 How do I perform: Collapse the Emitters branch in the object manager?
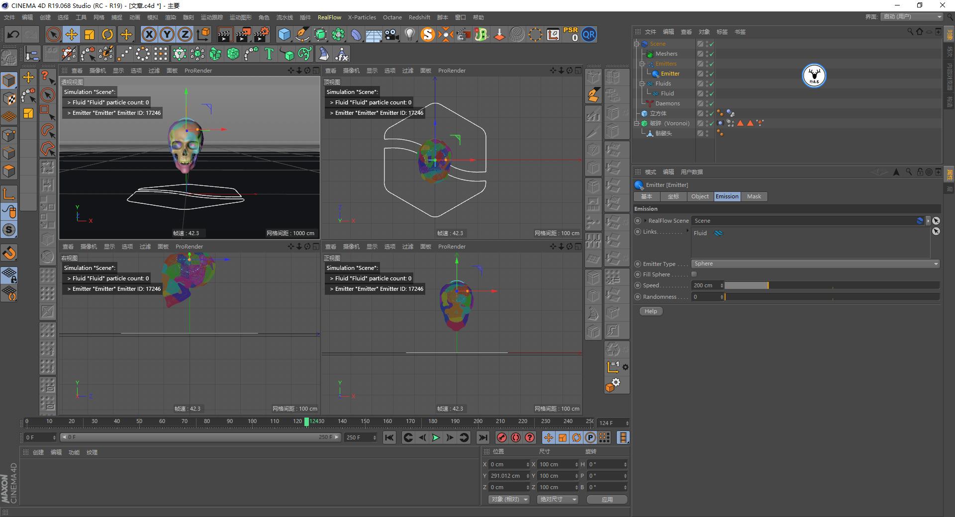(642, 64)
